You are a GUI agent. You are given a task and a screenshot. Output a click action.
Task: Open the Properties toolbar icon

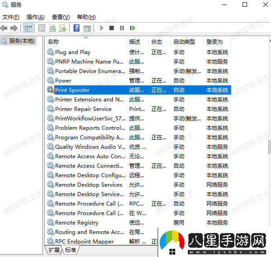(42, 28)
